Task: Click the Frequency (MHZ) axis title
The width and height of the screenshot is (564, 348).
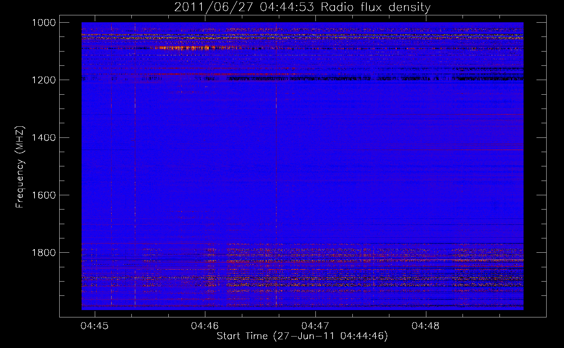Action: pos(20,167)
